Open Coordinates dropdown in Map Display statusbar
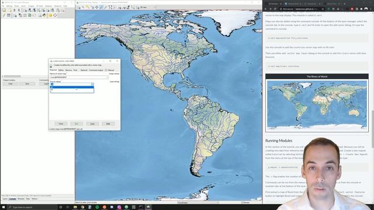This screenshot has height=210, width=374. [x=198, y=202]
